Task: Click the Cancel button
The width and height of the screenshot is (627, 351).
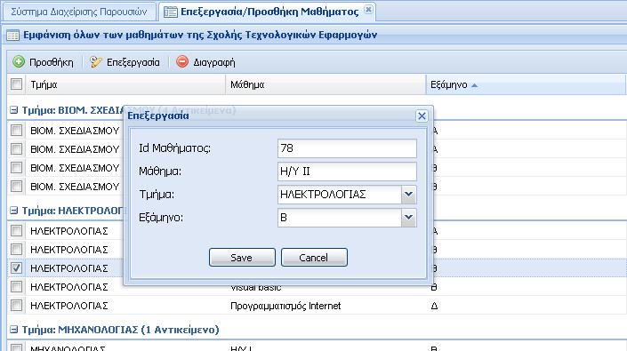Action: pos(314,258)
